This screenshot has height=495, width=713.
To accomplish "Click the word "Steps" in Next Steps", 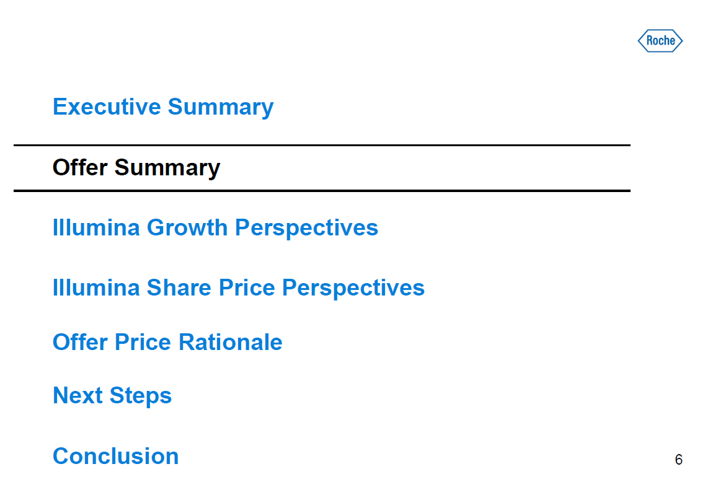I will coord(141,395).
